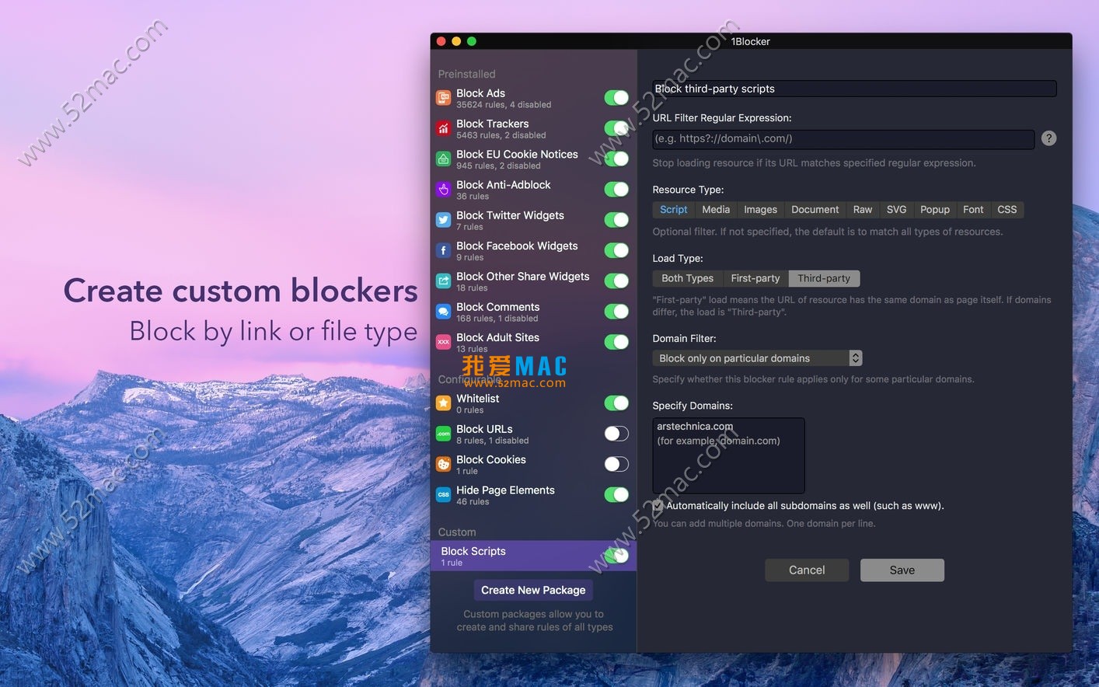This screenshot has width=1099, height=687.
Task: Select the Block Adult Sites xxx icon
Action: (x=443, y=342)
